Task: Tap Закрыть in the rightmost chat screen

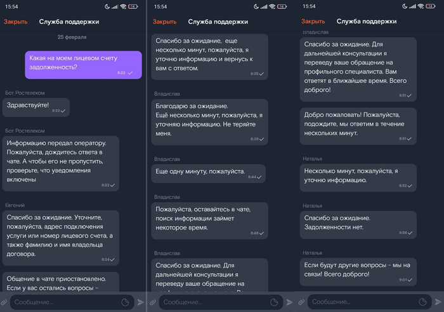Action: click(313, 22)
